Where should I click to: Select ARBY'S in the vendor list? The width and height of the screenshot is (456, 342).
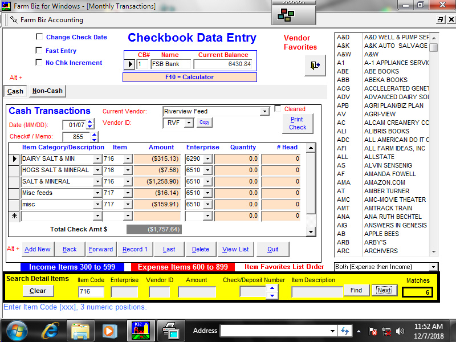(x=375, y=243)
